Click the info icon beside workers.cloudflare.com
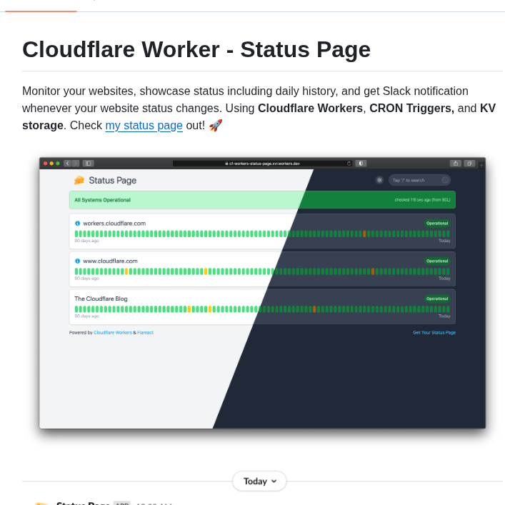This screenshot has height=505, width=505. pyautogui.click(x=77, y=223)
